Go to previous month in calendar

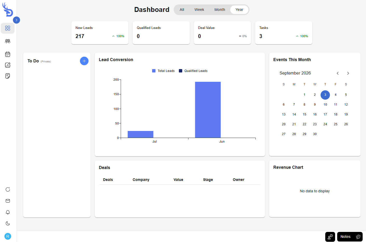click(338, 73)
